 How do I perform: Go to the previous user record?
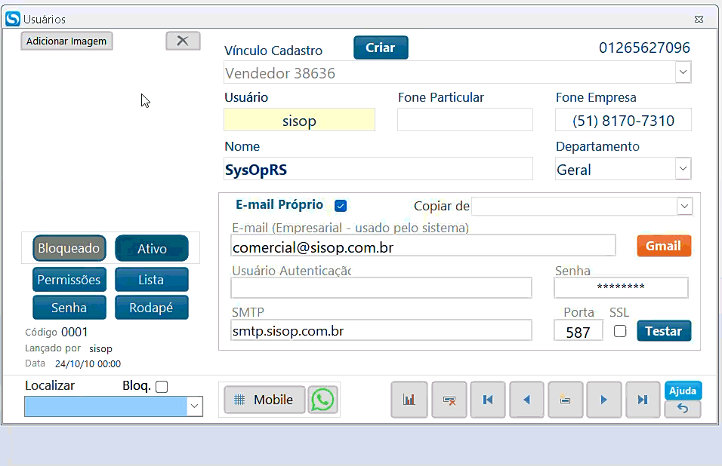point(527,400)
